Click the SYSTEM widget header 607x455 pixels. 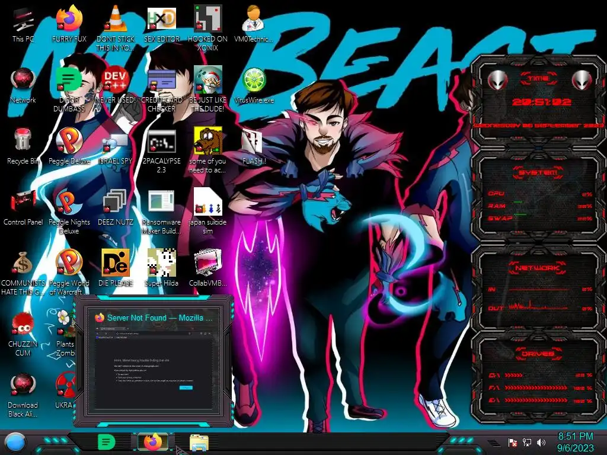pyautogui.click(x=538, y=172)
